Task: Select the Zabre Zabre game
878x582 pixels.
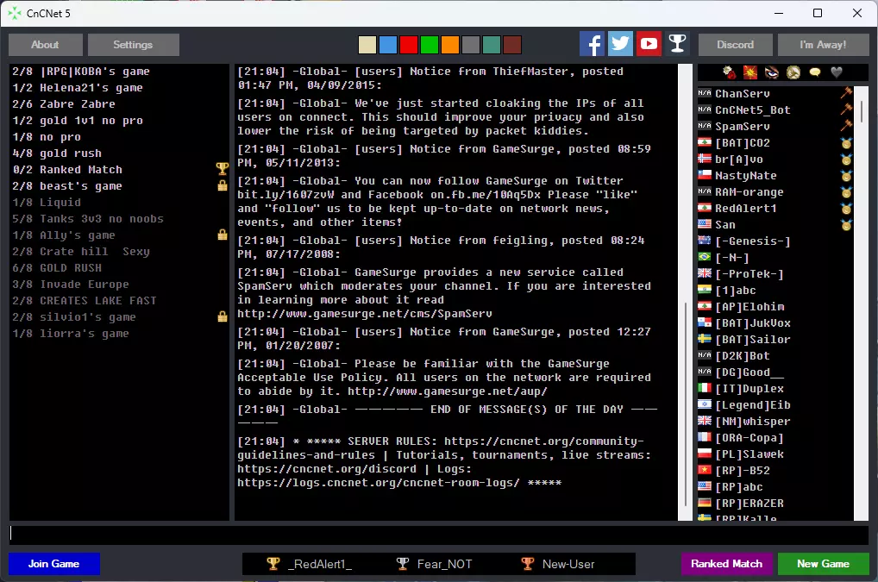Action: [x=119, y=104]
